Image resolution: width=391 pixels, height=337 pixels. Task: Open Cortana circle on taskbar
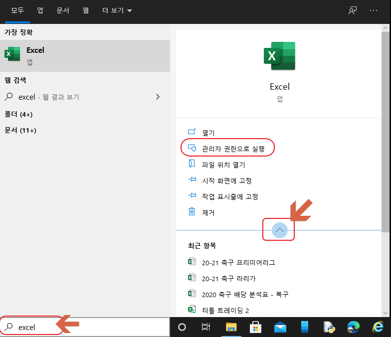(x=182, y=327)
